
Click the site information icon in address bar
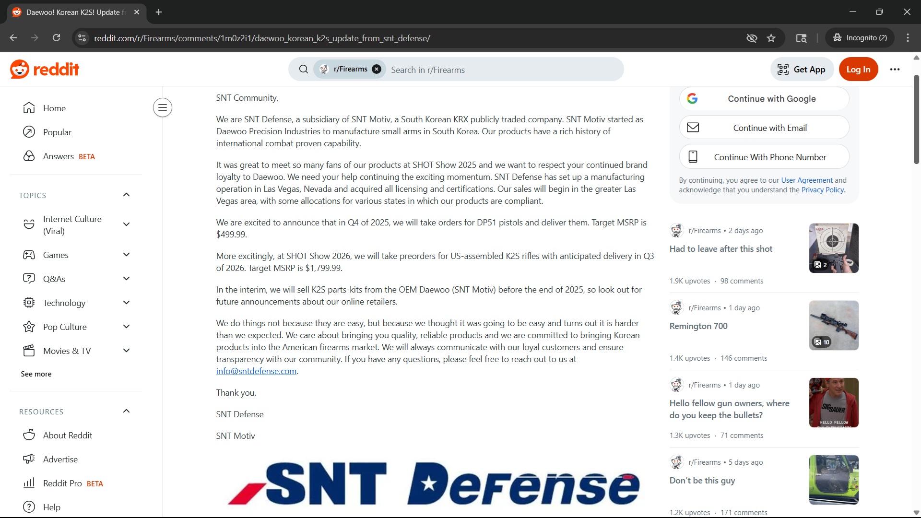82,38
